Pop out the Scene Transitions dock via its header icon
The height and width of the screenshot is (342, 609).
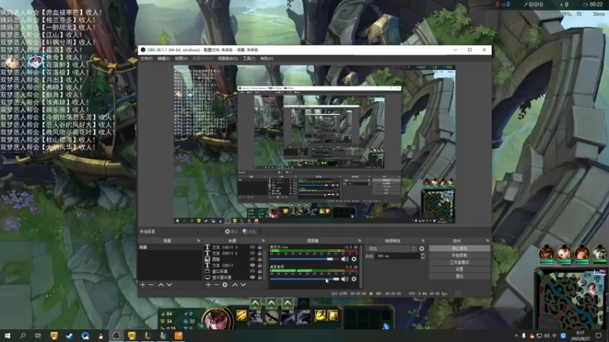coord(423,241)
